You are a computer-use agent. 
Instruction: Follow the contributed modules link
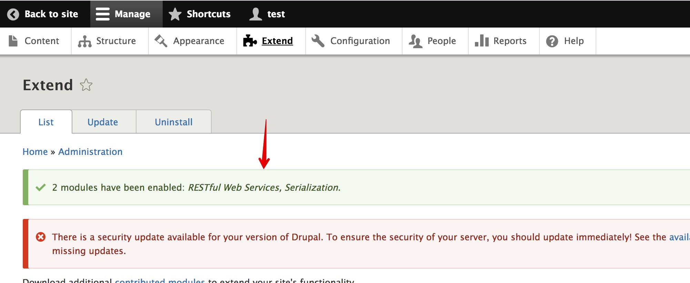[x=160, y=280]
